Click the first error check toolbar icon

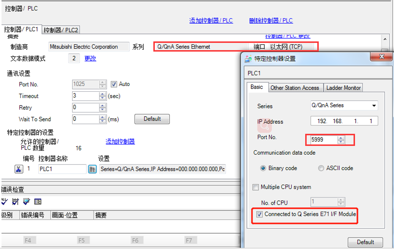tap(5, 201)
